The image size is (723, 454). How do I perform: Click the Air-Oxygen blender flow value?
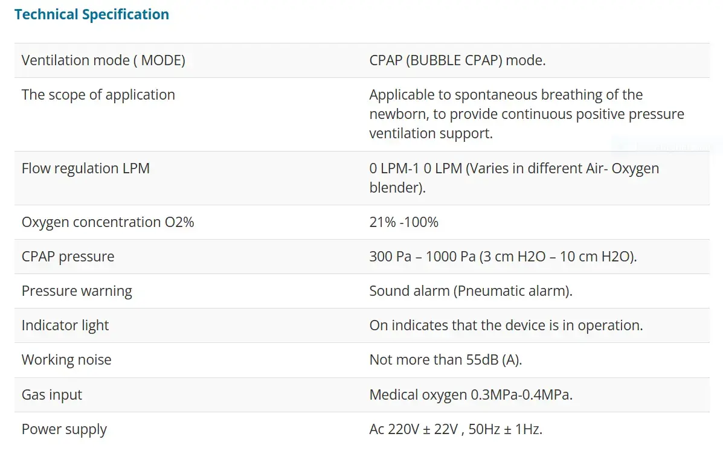pyautogui.click(x=513, y=177)
